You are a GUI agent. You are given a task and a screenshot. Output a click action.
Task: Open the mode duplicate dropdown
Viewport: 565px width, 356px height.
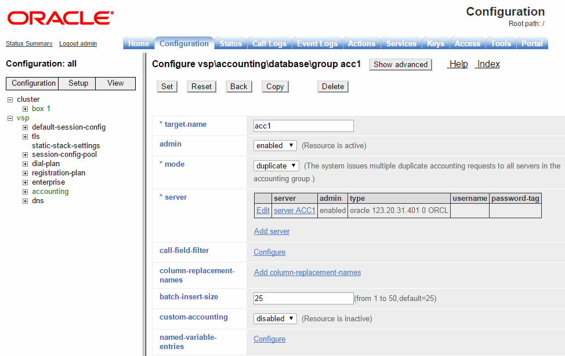point(276,166)
